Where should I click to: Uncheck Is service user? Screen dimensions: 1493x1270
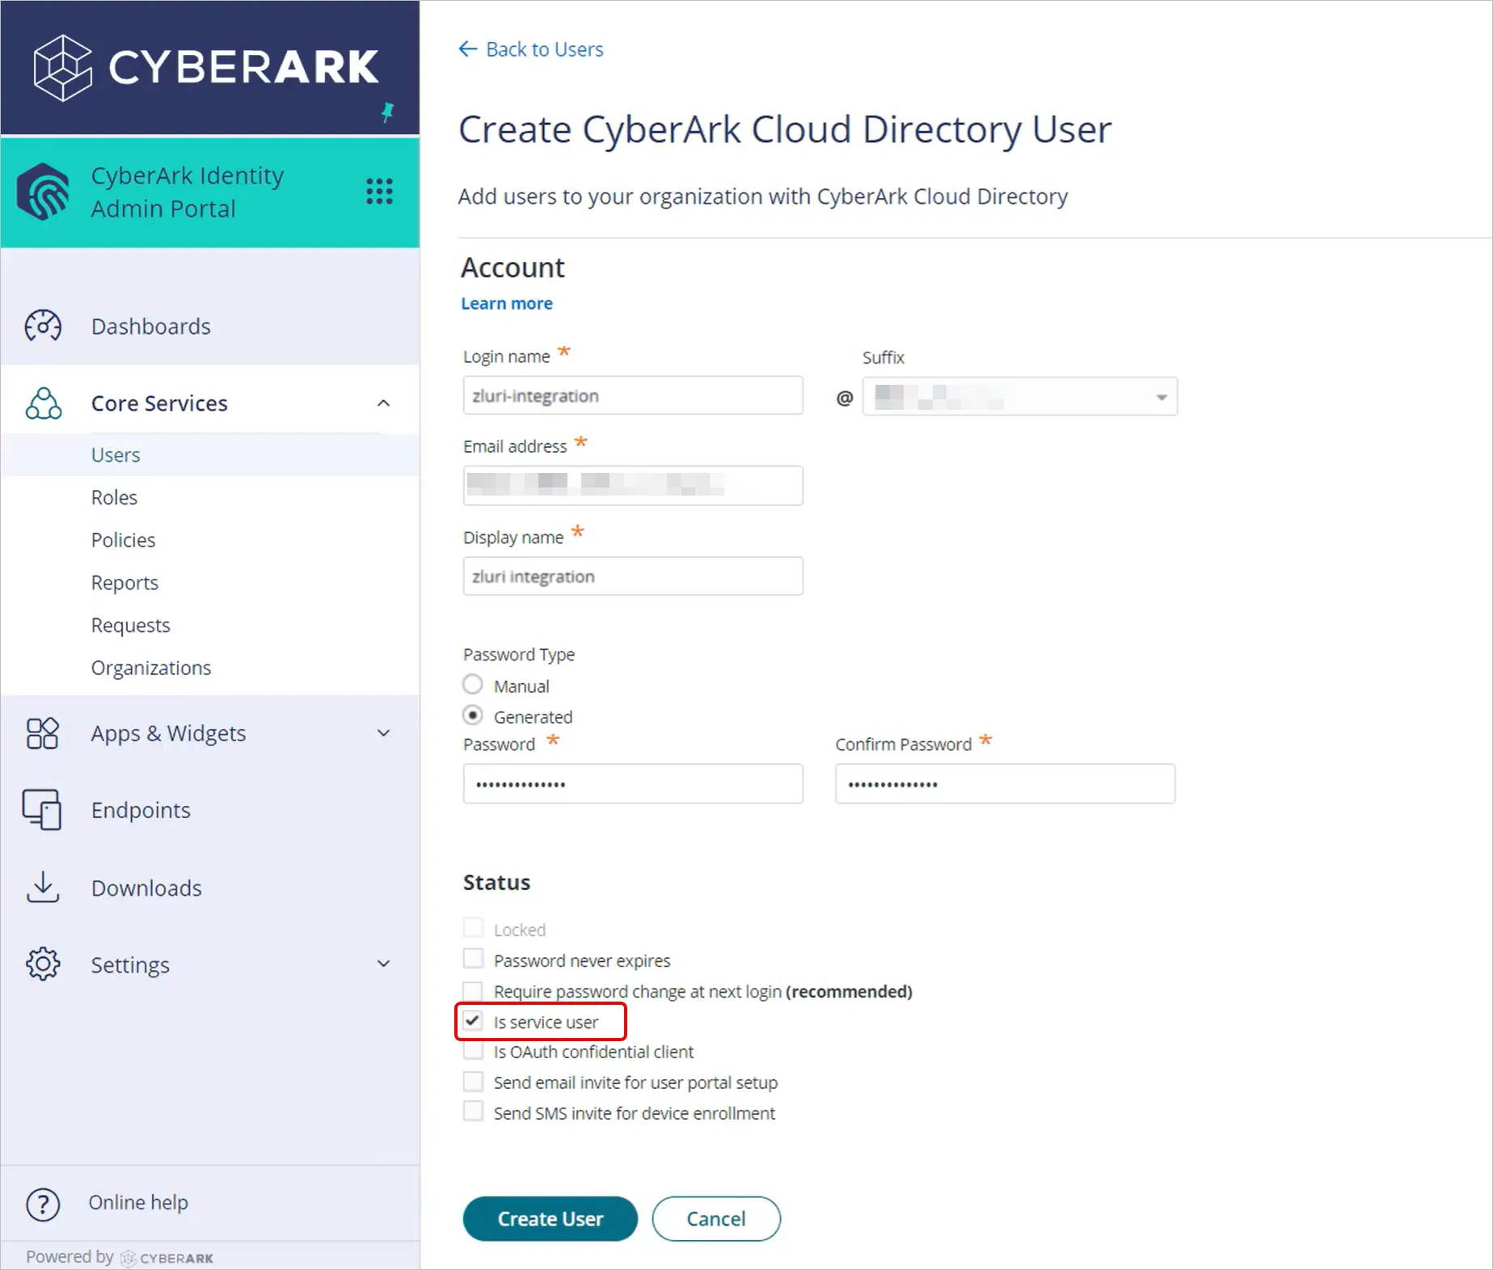click(x=473, y=1021)
